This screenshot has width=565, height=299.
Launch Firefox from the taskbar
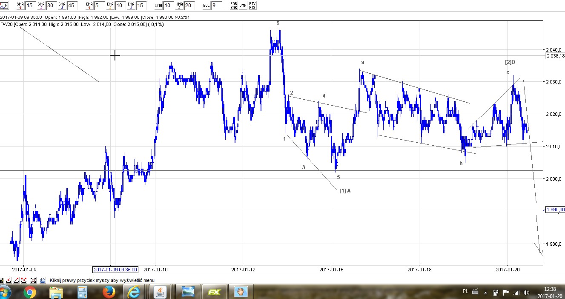[109, 292]
